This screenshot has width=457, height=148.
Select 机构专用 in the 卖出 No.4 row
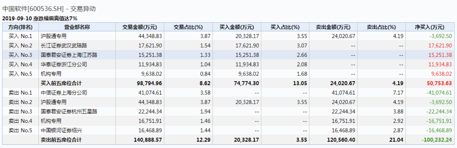(51, 121)
